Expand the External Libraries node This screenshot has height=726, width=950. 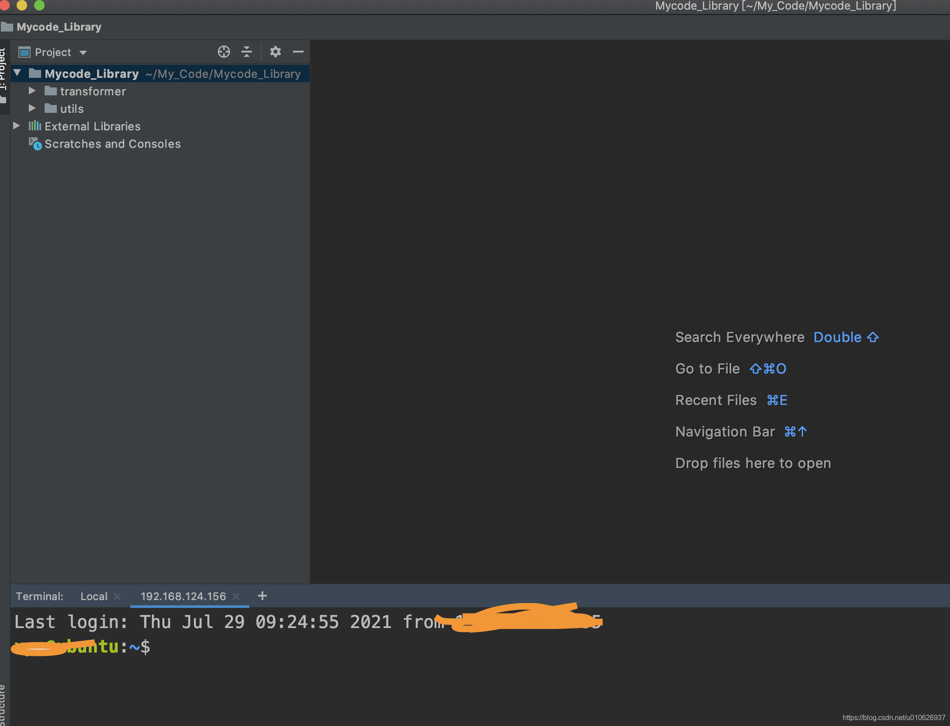click(x=16, y=126)
